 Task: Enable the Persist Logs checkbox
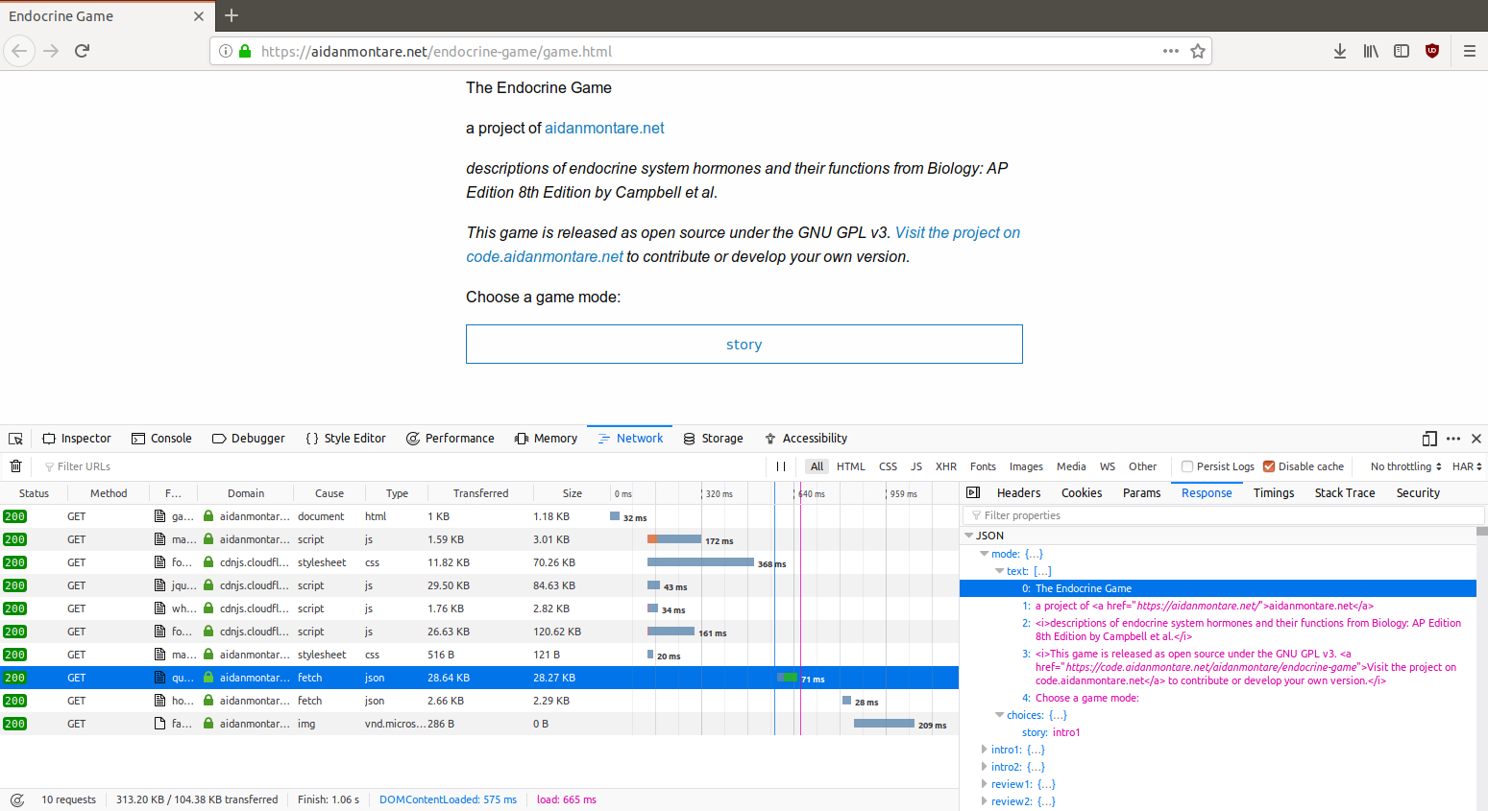coord(1187,466)
